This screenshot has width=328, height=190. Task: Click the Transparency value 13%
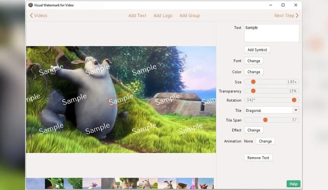point(293,91)
